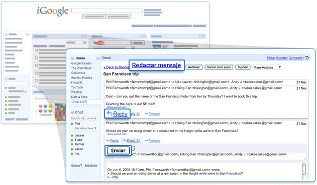Open YouTube in Home sidebar
The width and height of the screenshot is (317, 185).
(x=77, y=87)
